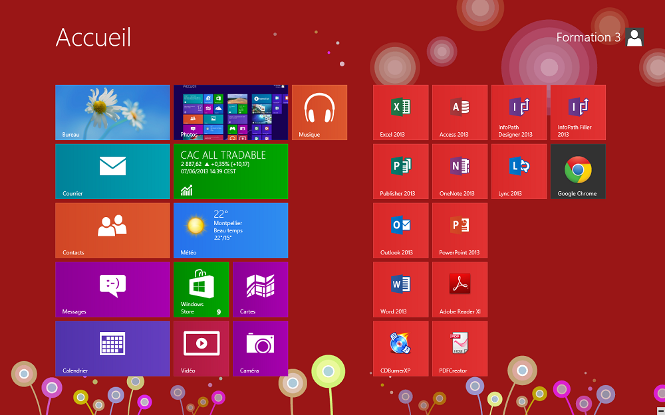Open the Bureau desktop tile

click(x=112, y=112)
